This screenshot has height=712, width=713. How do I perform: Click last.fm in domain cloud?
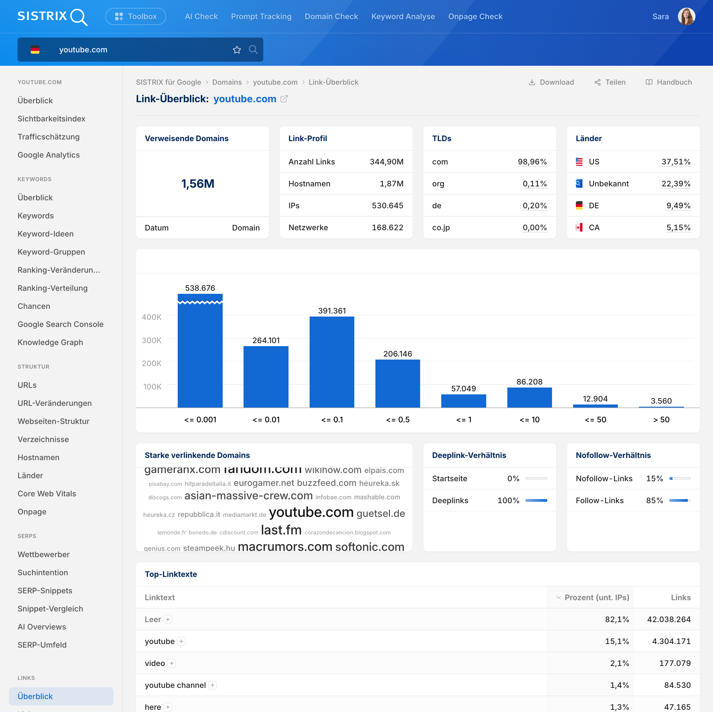[281, 530]
